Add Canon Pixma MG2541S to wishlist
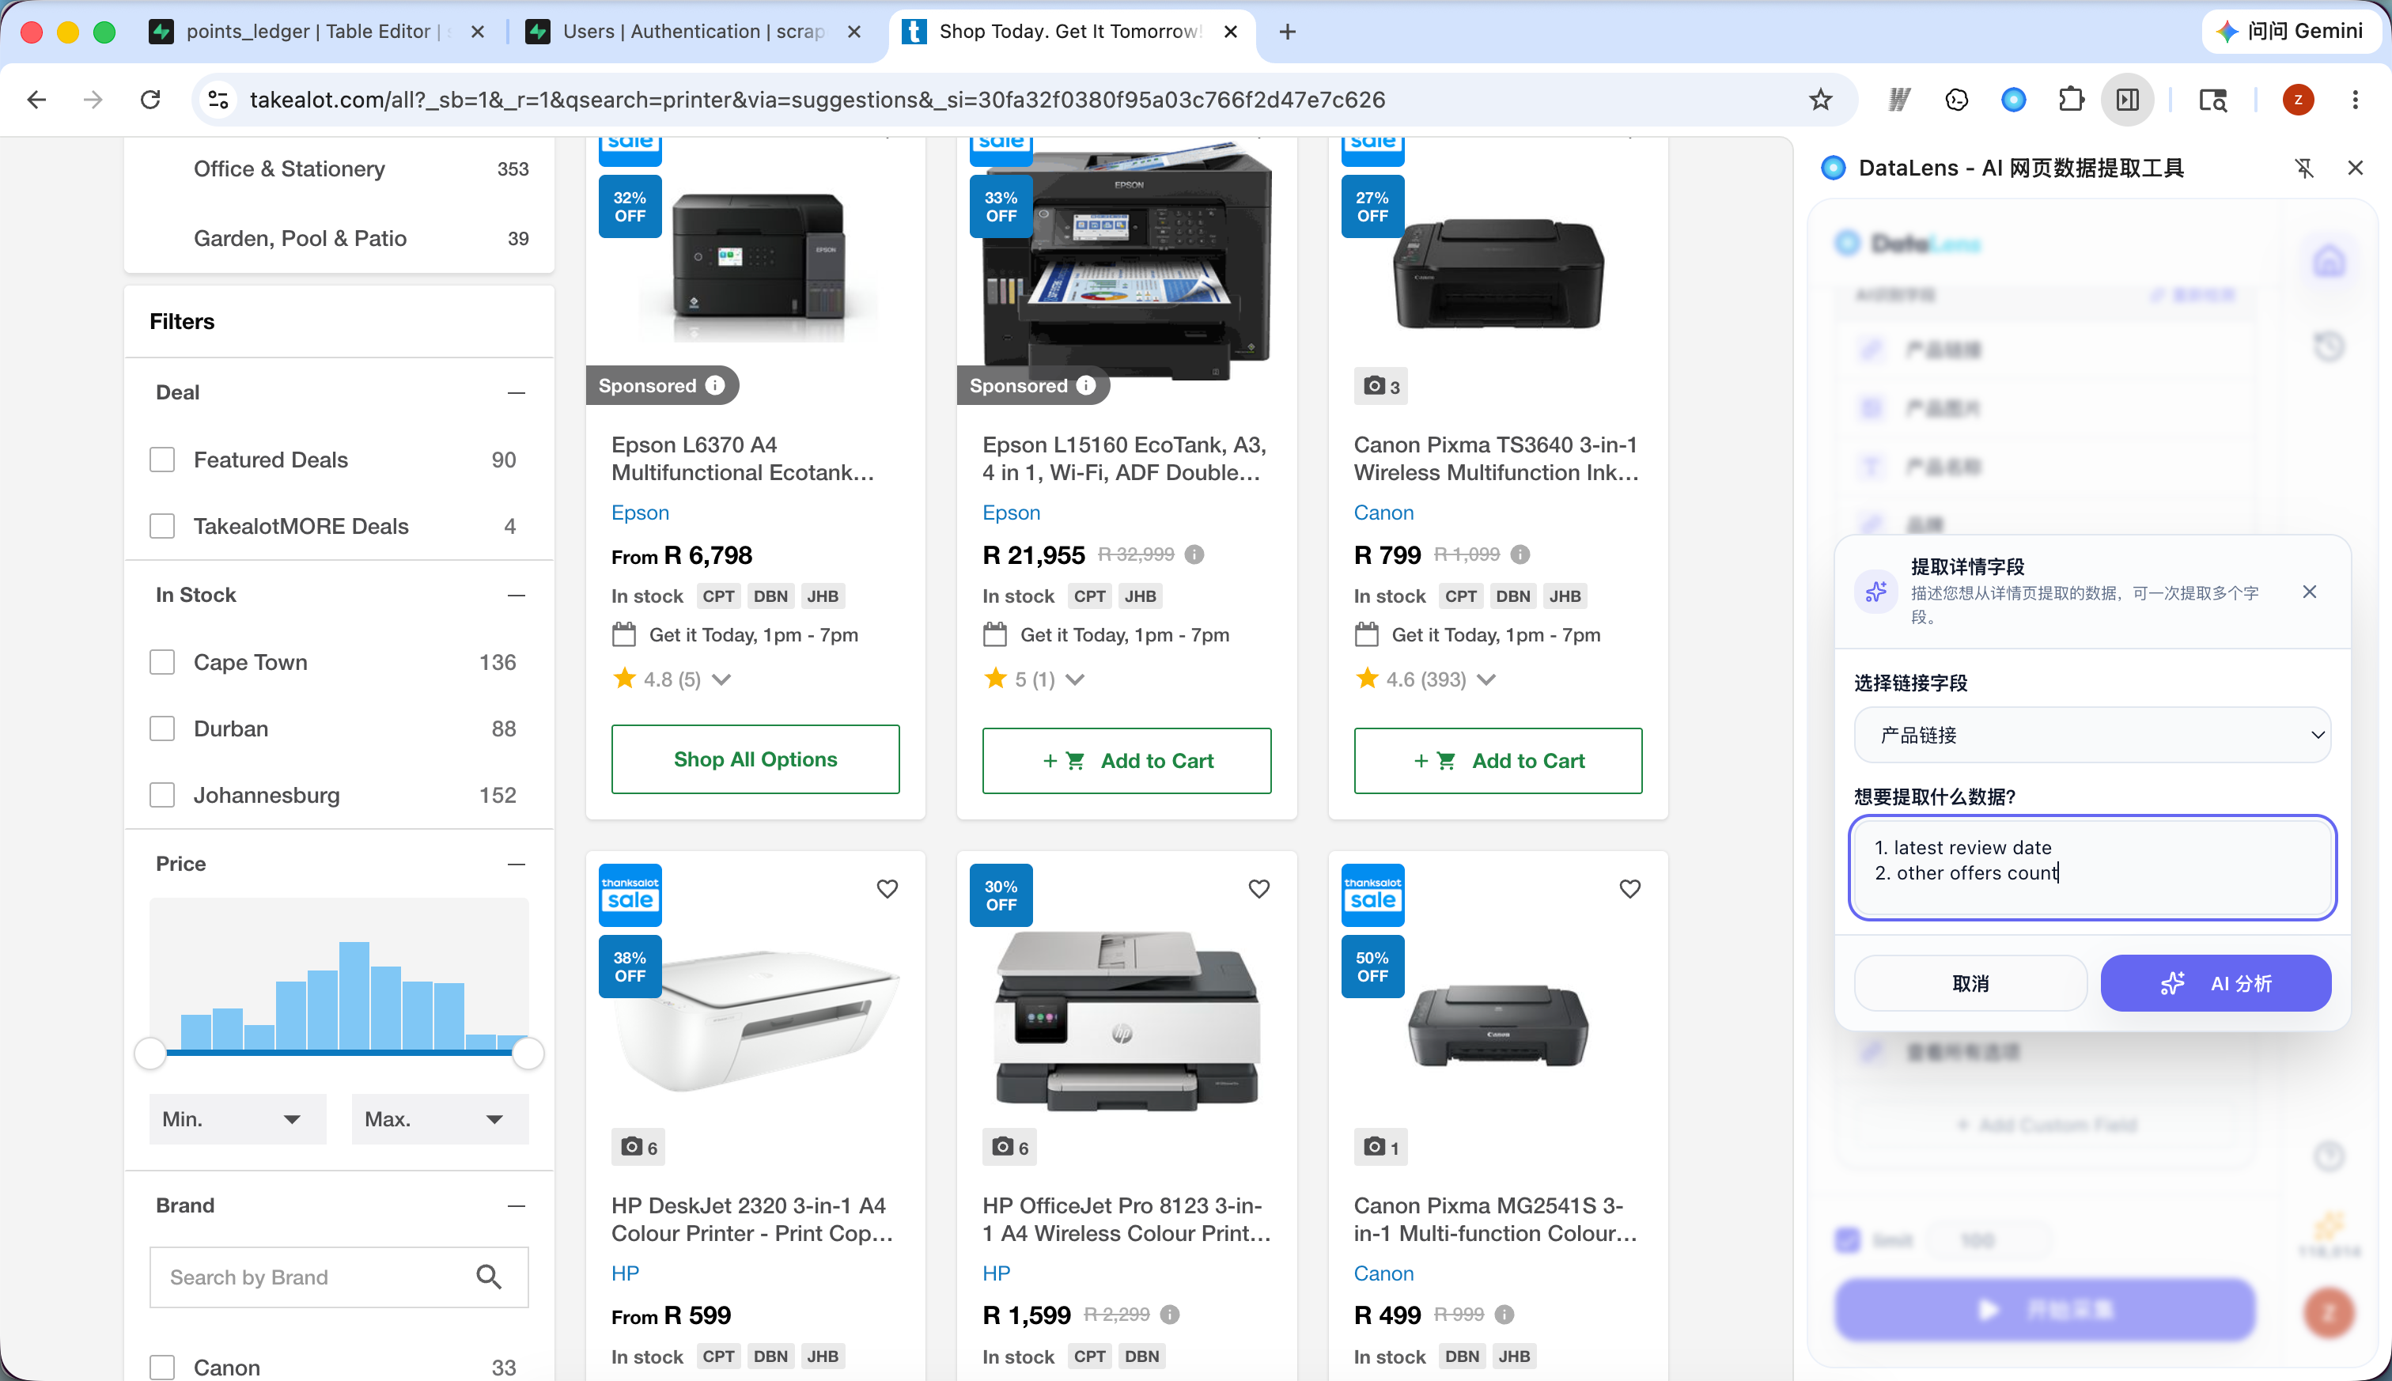 [x=1629, y=889]
